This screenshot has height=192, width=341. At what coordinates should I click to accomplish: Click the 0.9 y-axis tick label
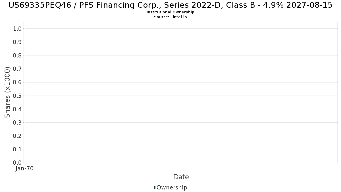click(17, 42)
